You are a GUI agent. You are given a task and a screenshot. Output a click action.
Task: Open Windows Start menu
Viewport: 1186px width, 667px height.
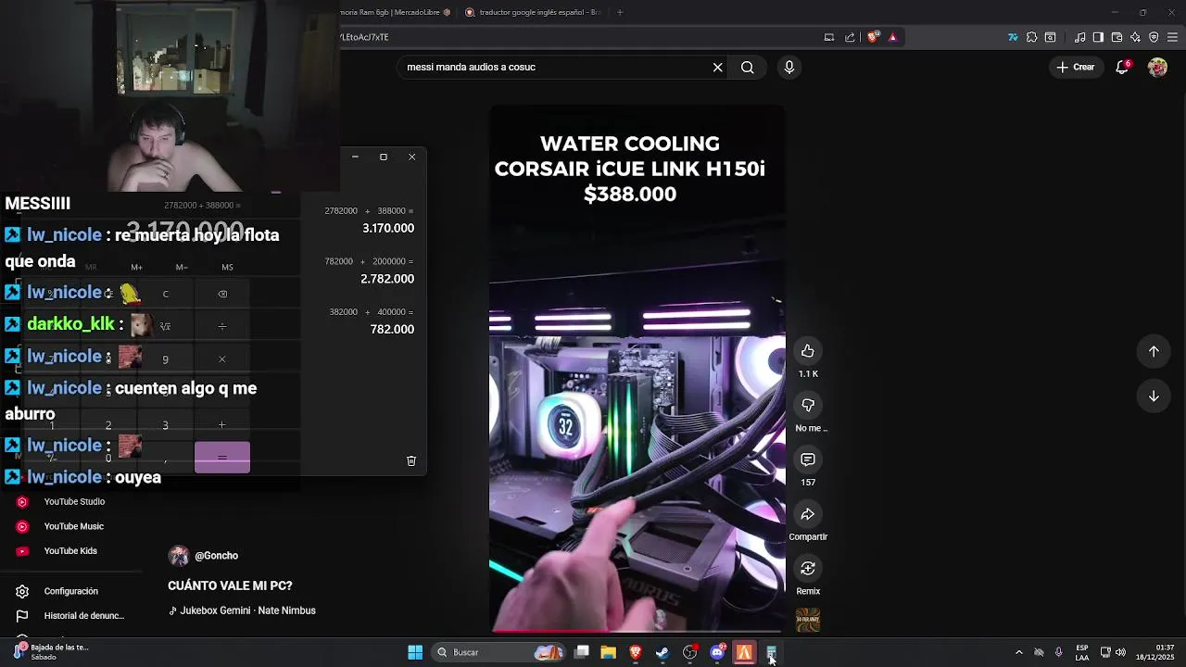tap(415, 652)
